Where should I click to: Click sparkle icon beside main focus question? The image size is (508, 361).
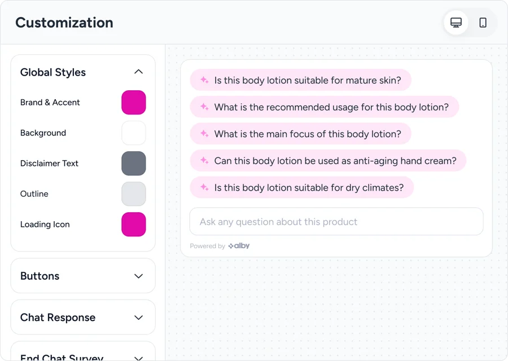point(204,133)
